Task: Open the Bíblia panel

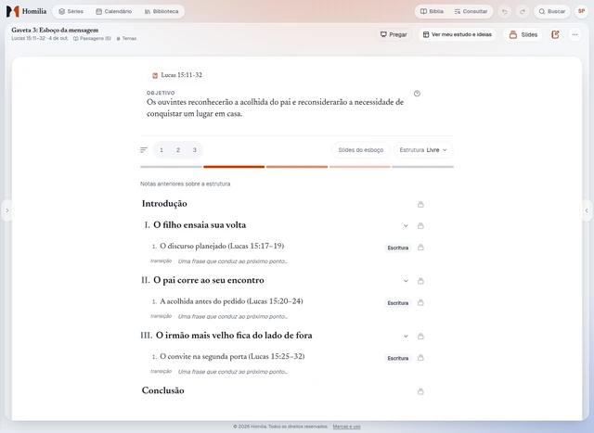Action: pyautogui.click(x=432, y=11)
